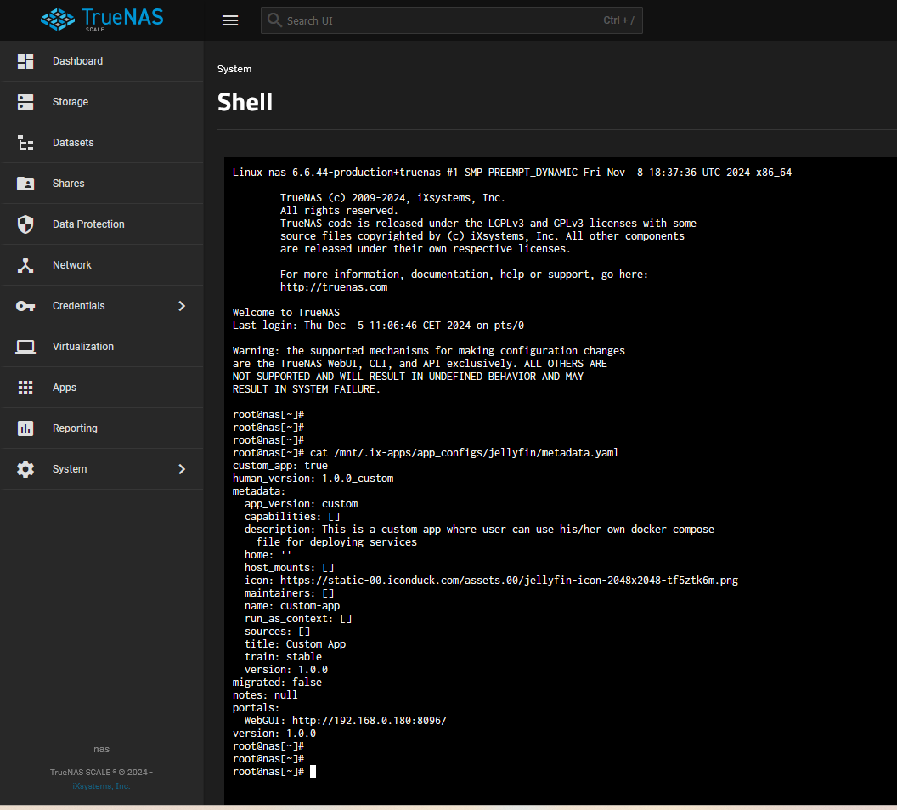
Task: Click the Shares folder icon
Action: (x=25, y=184)
